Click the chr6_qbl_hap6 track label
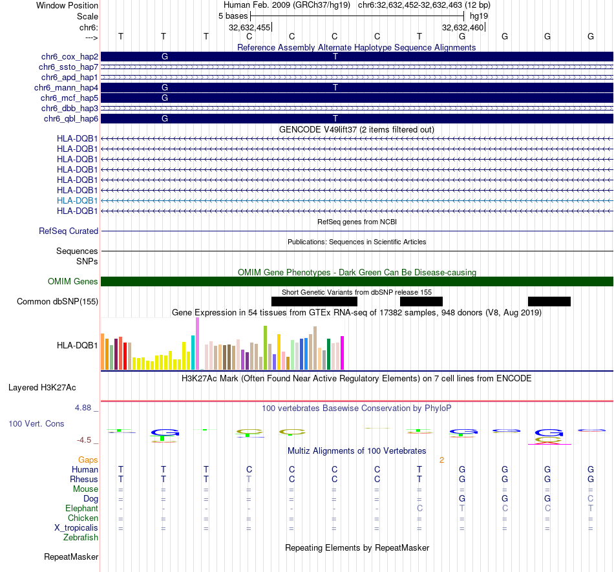 71,119
